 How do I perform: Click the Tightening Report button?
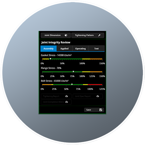point(56,96)
